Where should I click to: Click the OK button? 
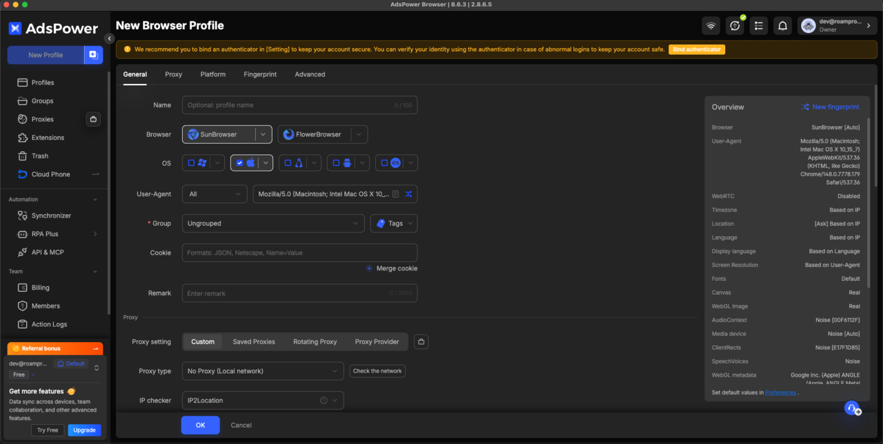(x=201, y=425)
